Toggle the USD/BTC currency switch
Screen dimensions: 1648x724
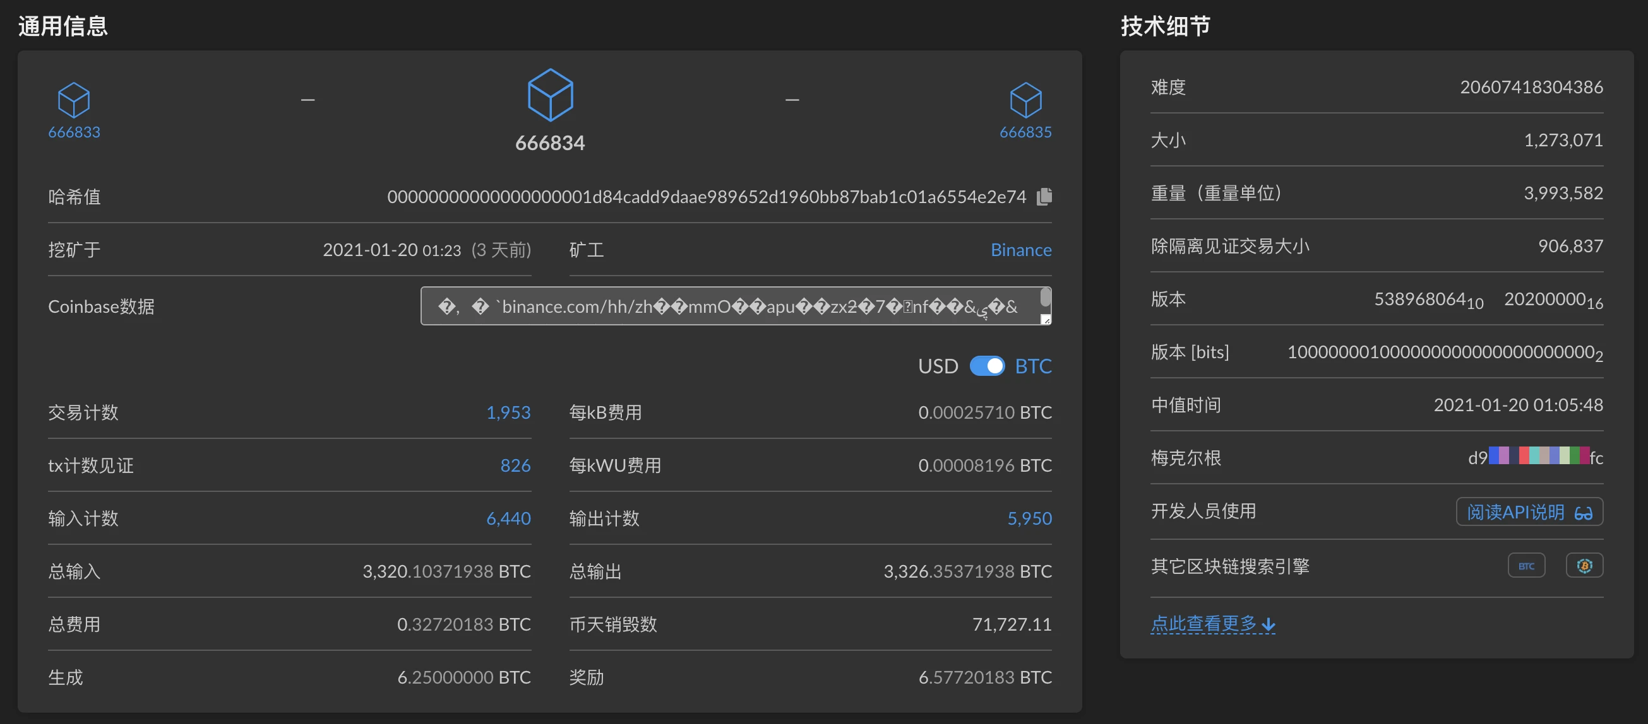987,366
